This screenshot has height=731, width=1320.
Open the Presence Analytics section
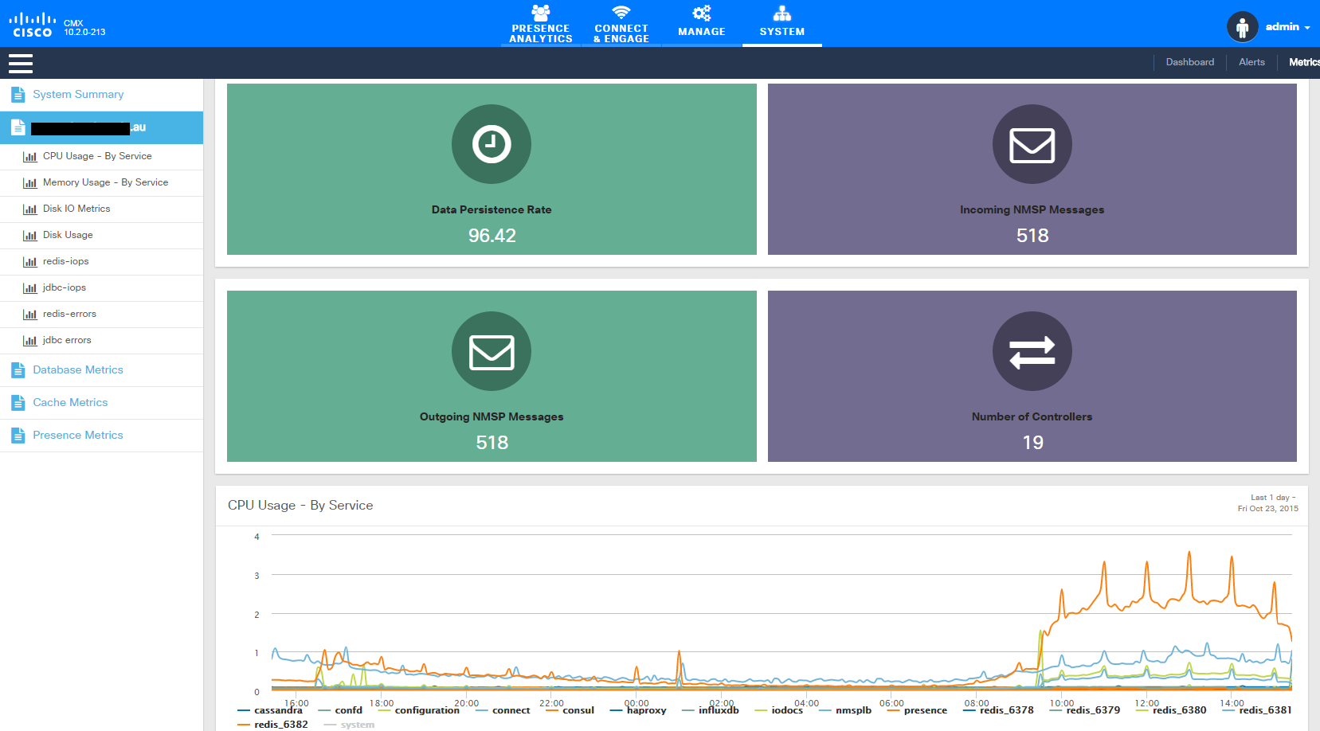[x=541, y=24]
